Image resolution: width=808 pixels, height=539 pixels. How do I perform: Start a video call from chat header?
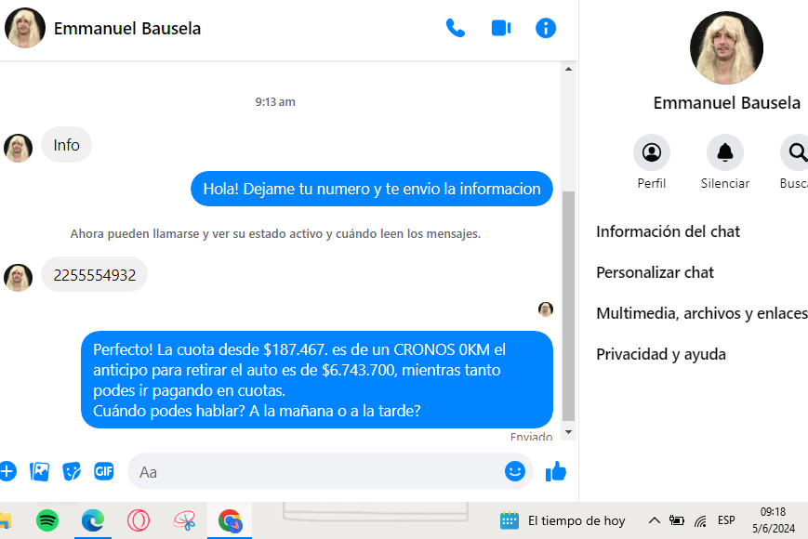pos(501,28)
